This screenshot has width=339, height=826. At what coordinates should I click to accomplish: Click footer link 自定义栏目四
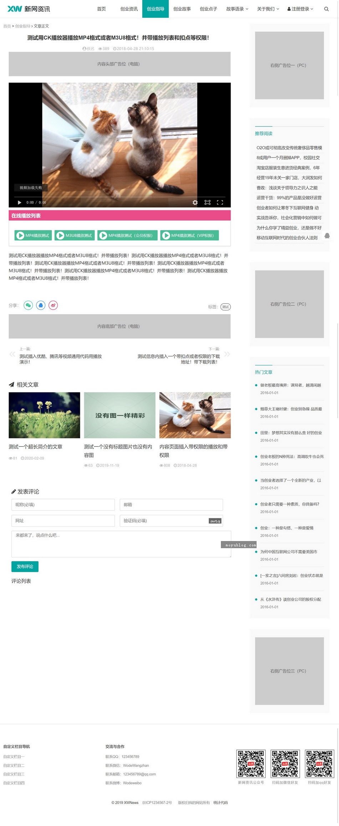coord(14,783)
